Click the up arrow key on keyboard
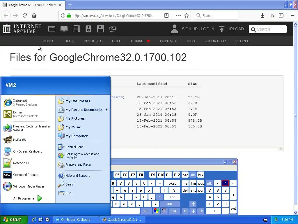Screen dimensions: 298x224 point(193,204)
